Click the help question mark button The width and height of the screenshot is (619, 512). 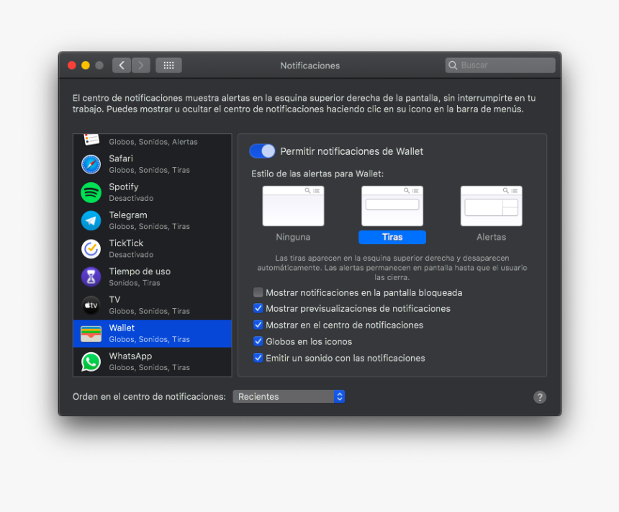540,397
